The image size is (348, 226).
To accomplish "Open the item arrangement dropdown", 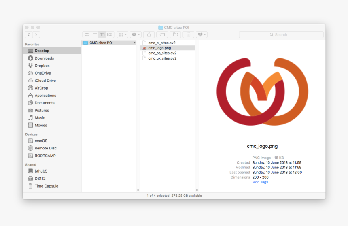I will (x=122, y=34).
